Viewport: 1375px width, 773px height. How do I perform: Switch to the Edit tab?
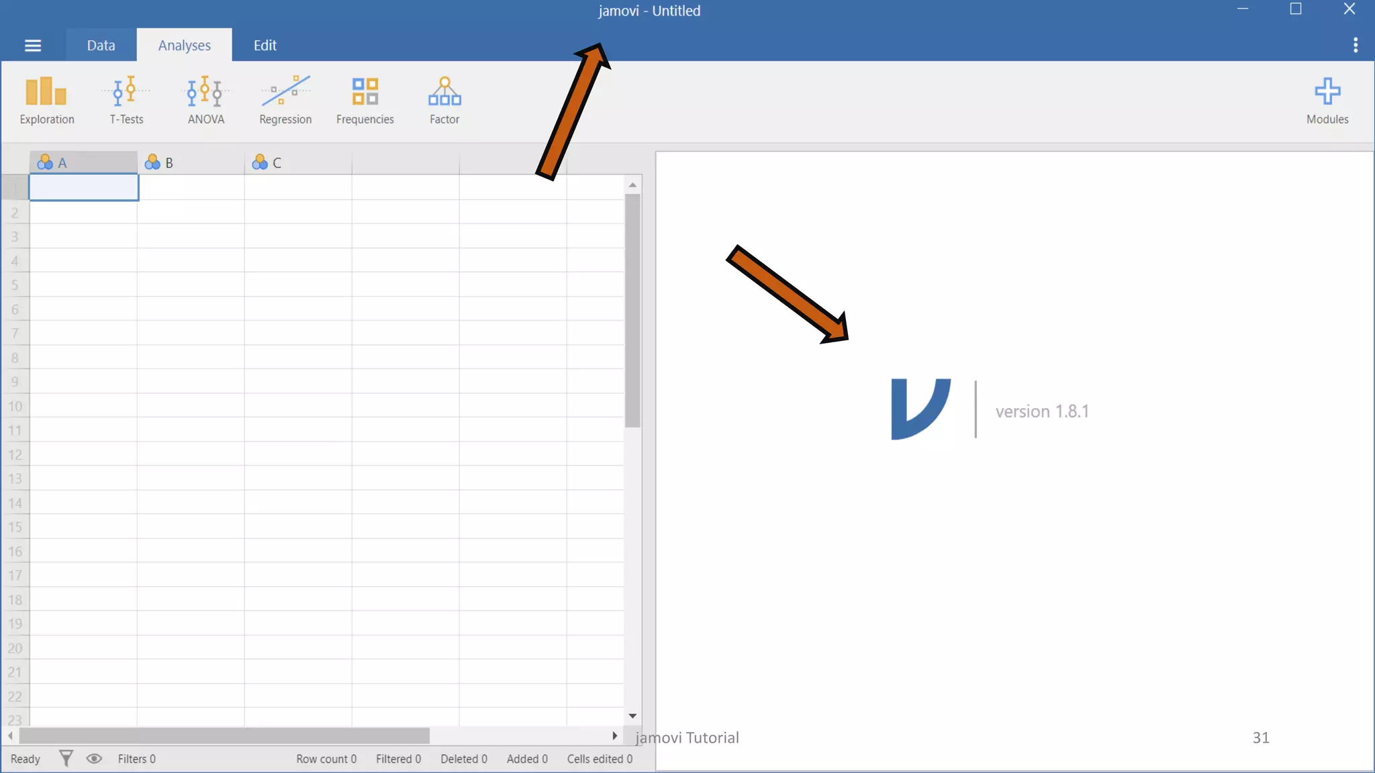[265, 46]
